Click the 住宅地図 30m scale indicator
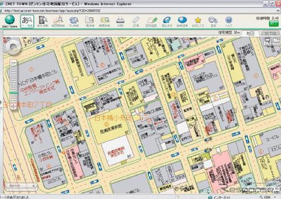Image resolution: width=281 pixels, height=199 pixels. click(229, 33)
